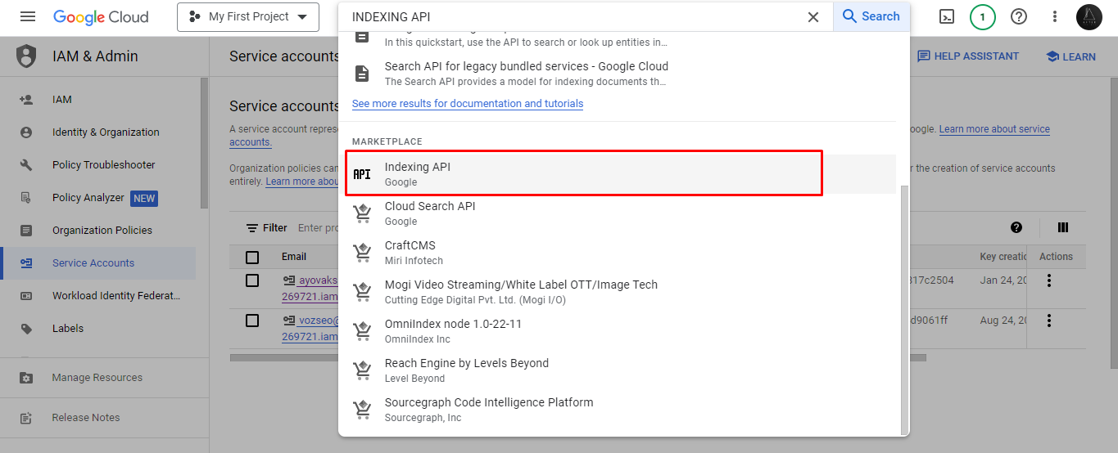Click the Release Notes document icon
The image size is (1118, 453).
pyautogui.click(x=26, y=417)
